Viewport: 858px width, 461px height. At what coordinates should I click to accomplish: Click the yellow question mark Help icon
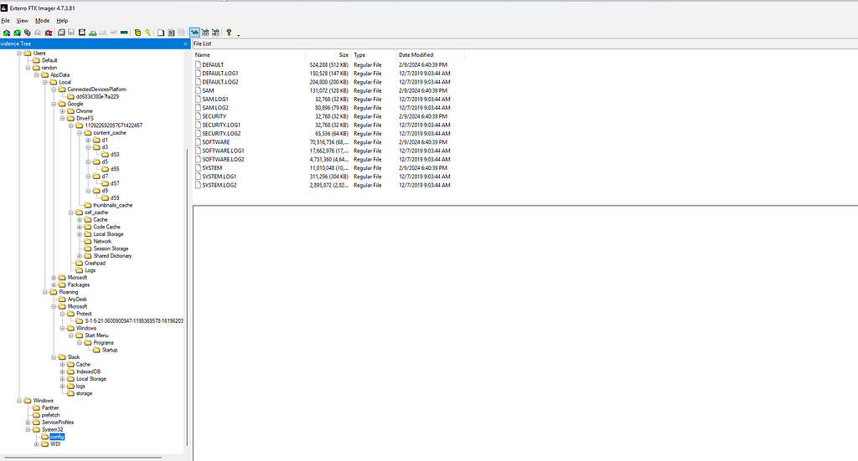(x=229, y=33)
